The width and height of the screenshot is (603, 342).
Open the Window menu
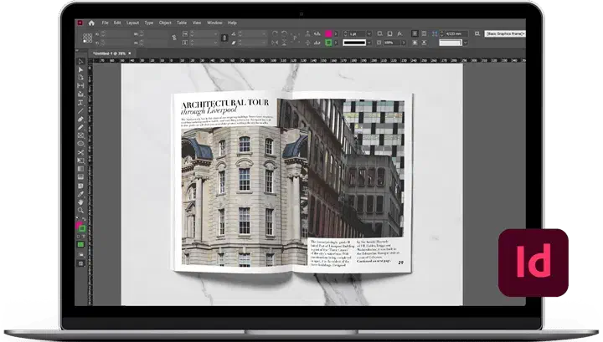tap(214, 23)
